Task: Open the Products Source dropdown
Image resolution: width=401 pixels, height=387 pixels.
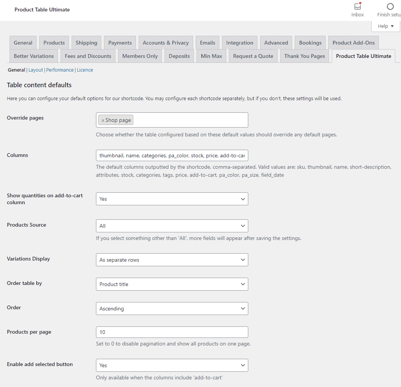Action: 172,226
